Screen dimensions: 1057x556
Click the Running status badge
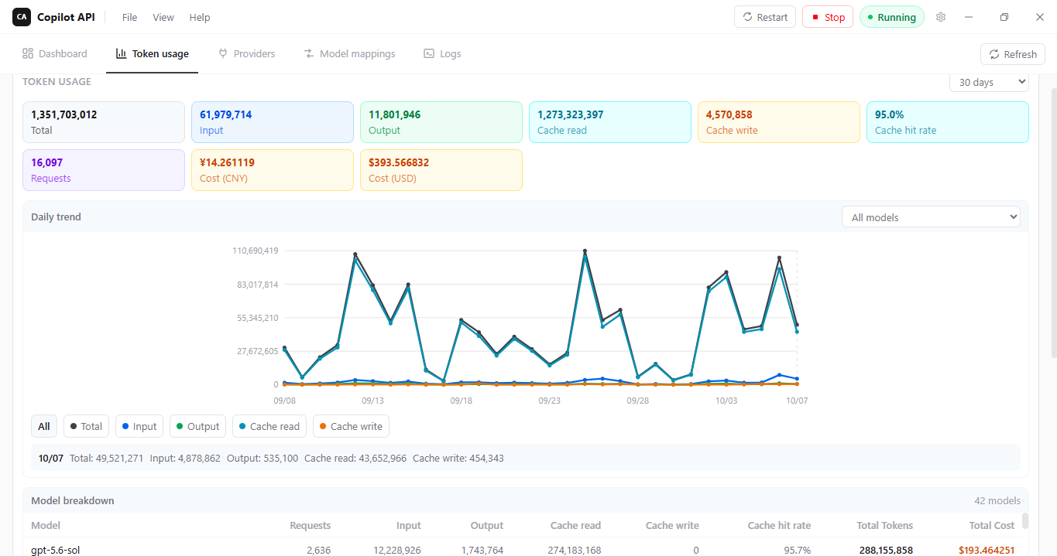pyautogui.click(x=892, y=17)
